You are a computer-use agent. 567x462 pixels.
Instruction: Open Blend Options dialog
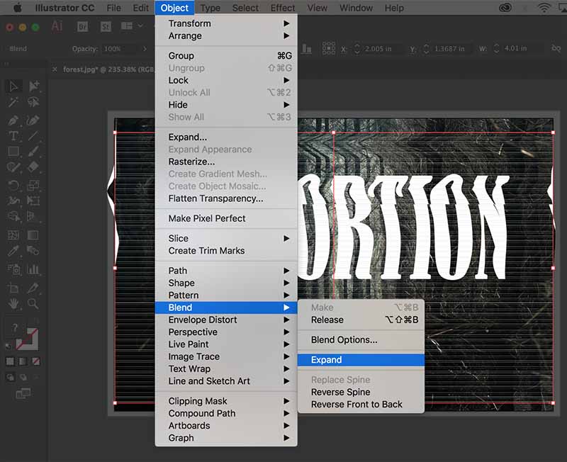point(361,340)
